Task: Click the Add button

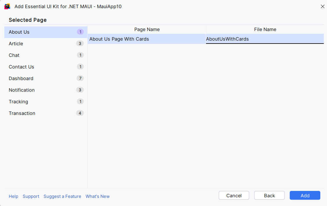Action: [305, 196]
